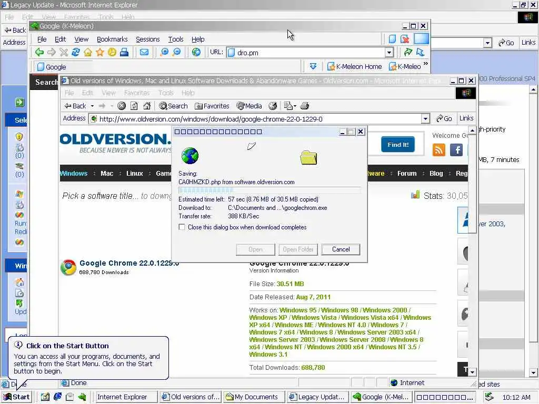Select the Google tab in K-Meleon
The image size is (539, 404).
63,67
